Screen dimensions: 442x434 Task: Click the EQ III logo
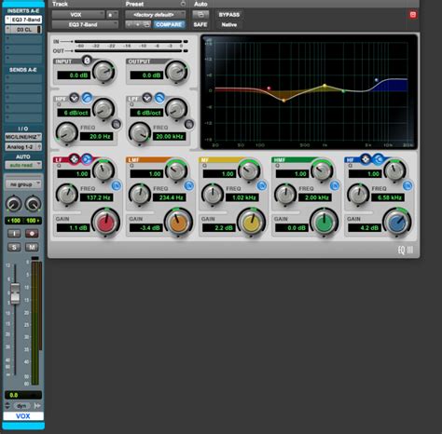pyautogui.click(x=406, y=250)
